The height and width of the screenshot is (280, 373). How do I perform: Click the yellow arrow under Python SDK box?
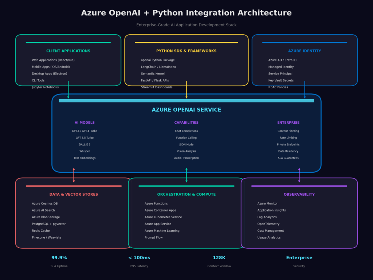click(186, 90)
